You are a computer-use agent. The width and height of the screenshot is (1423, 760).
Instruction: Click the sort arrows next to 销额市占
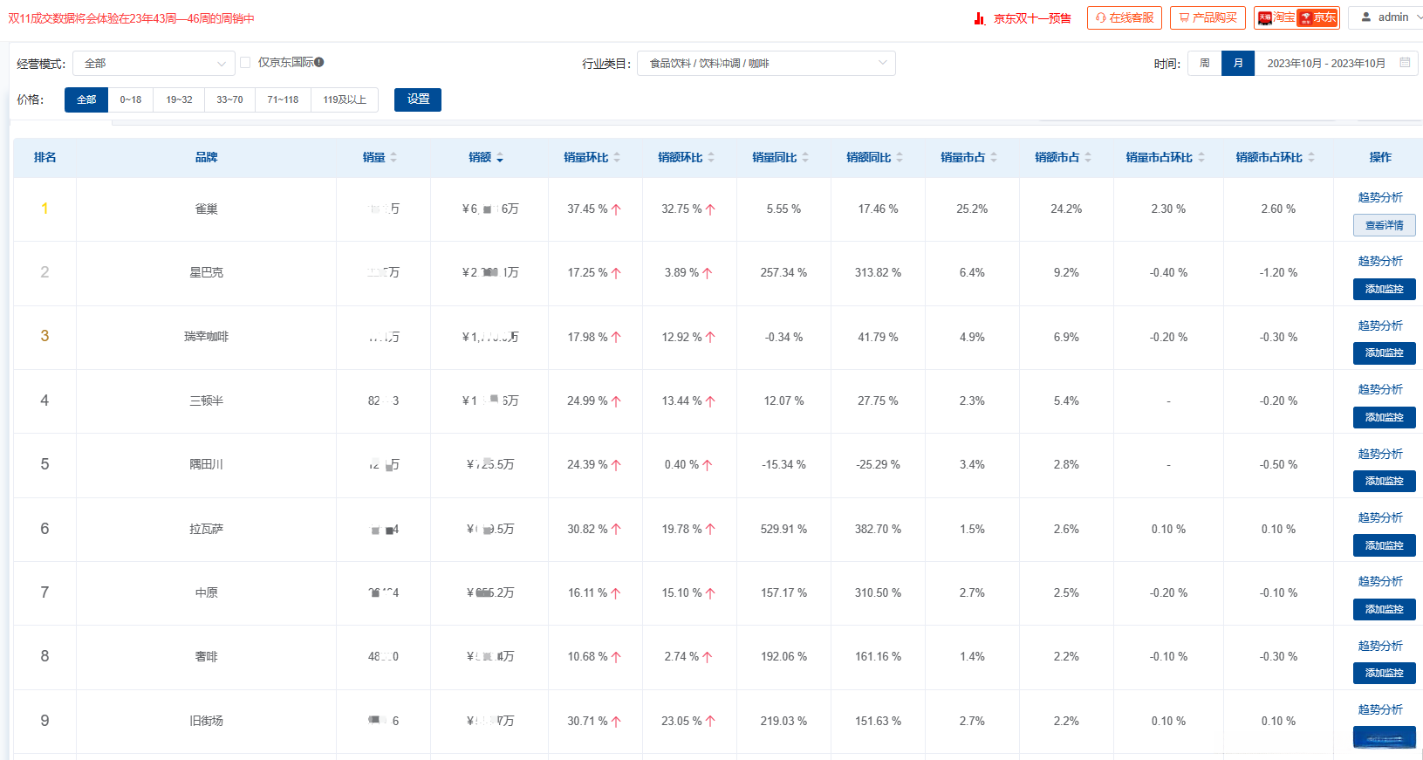click(x=1088, y=158)
